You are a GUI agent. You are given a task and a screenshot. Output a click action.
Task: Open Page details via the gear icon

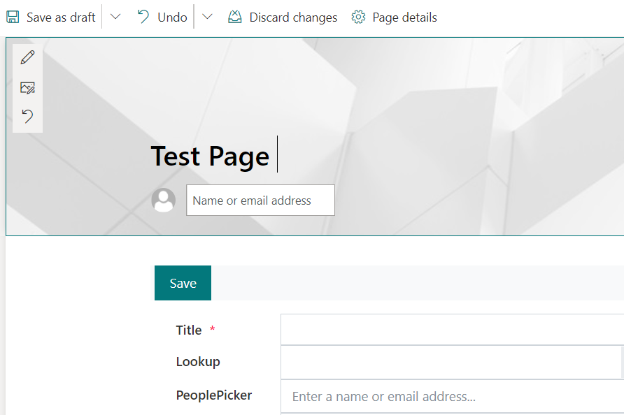[359, 17]
